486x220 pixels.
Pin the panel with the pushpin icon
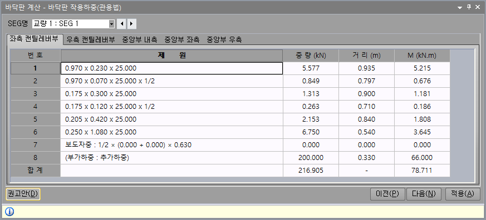[x=469, y=7]
